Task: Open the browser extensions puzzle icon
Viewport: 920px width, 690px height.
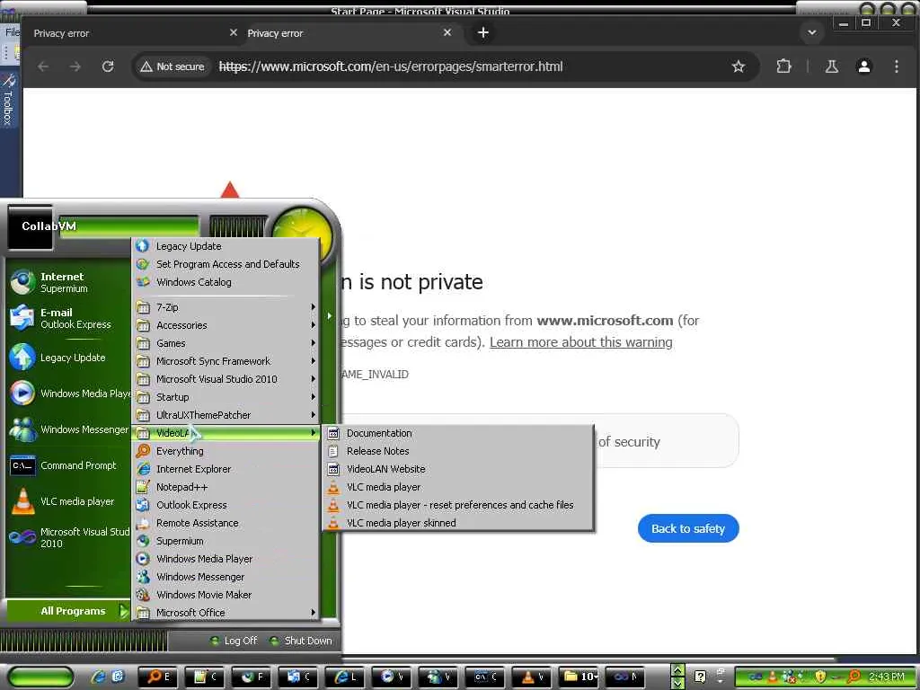Action: click(783, 66)
